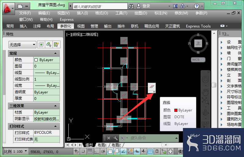Click the binoculars search icon in title bar

(131, 6)
